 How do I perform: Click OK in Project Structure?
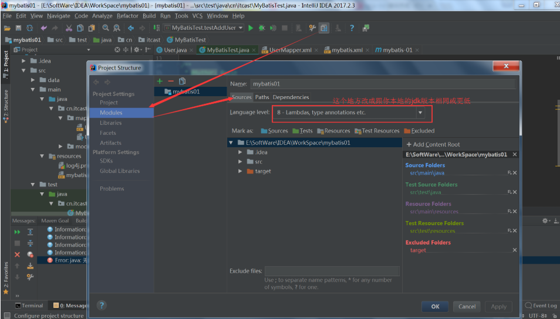(x=435, y=307)
